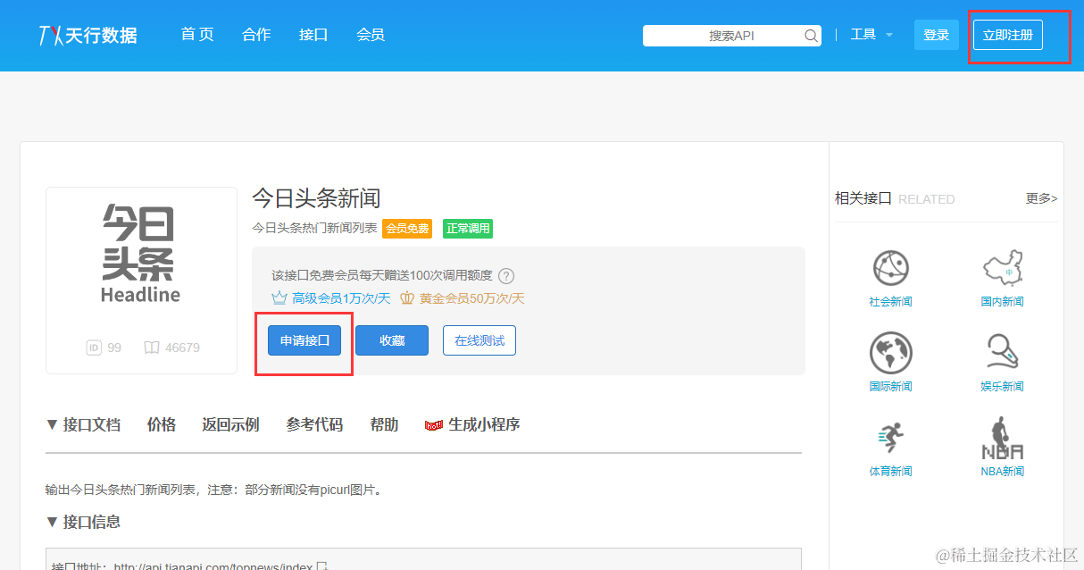Switch to the 价格 tab

[x=162, y=424]
